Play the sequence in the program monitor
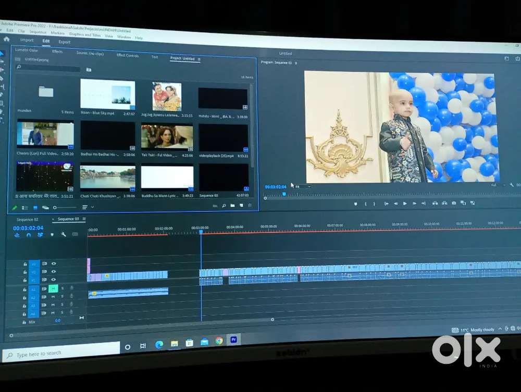 (x=405, y=204)
